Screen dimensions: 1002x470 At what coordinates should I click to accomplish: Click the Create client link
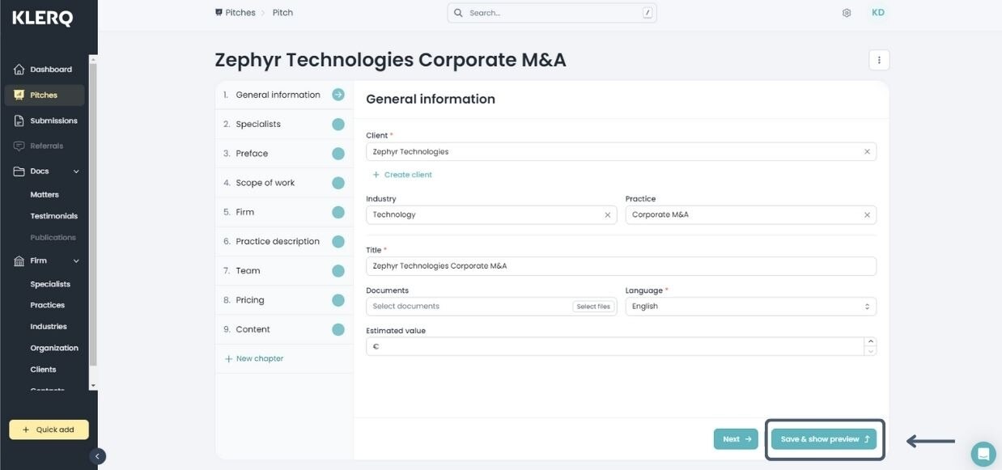point(402,175)
